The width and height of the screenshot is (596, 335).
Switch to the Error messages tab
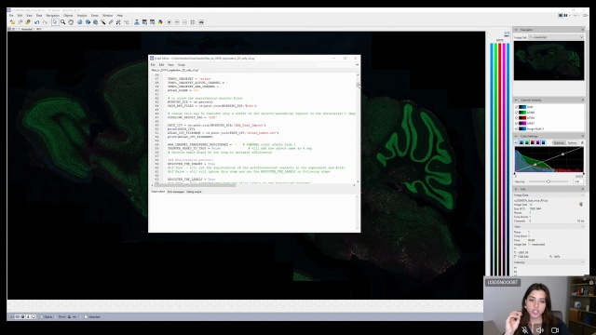tap(176, 192)
